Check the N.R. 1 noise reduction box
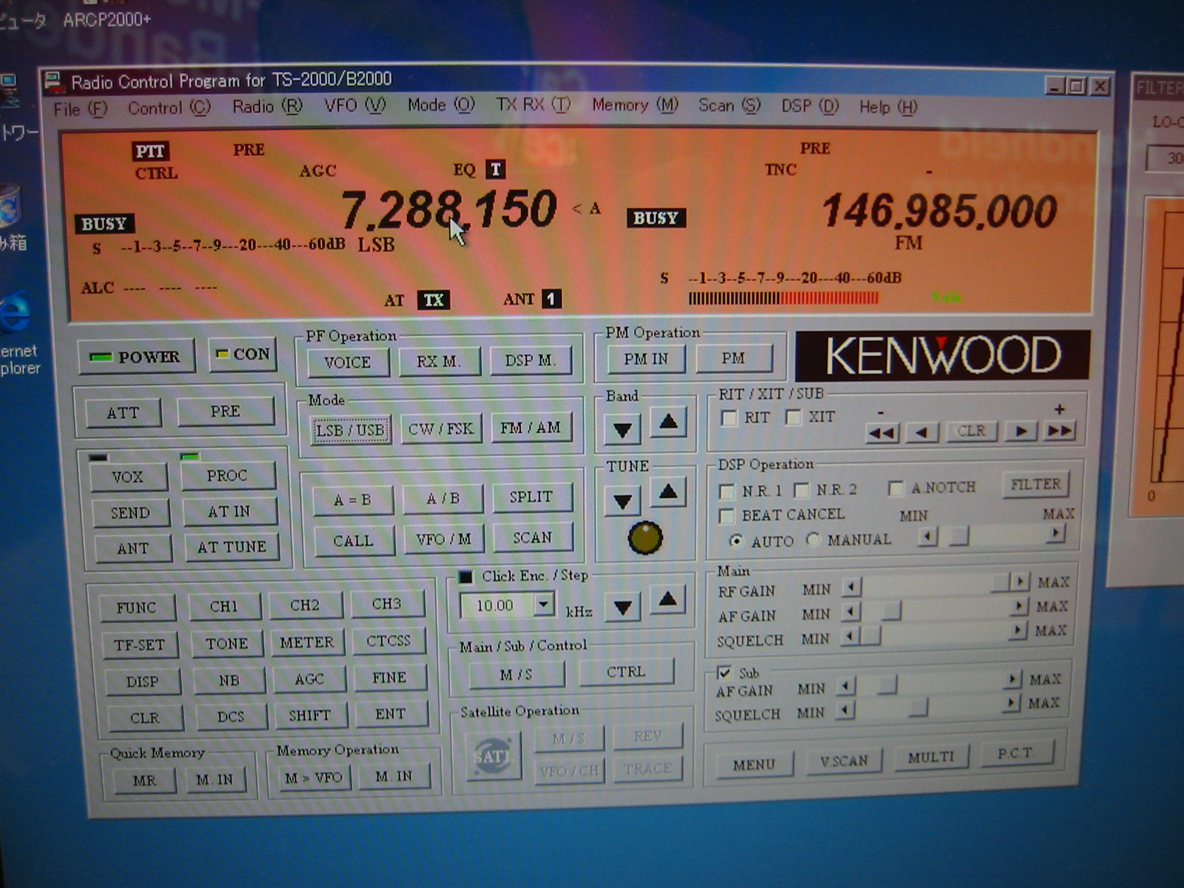Screen dimensions: 1184x888 [x=727, y=491]
